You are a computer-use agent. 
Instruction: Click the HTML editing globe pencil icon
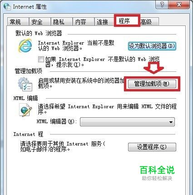[x=25, y=110]
